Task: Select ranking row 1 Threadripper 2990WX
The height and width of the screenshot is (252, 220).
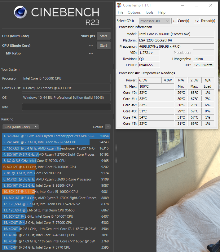Action: 56,136
